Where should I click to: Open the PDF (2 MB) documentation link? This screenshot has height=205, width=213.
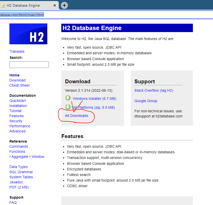[19, 187]
